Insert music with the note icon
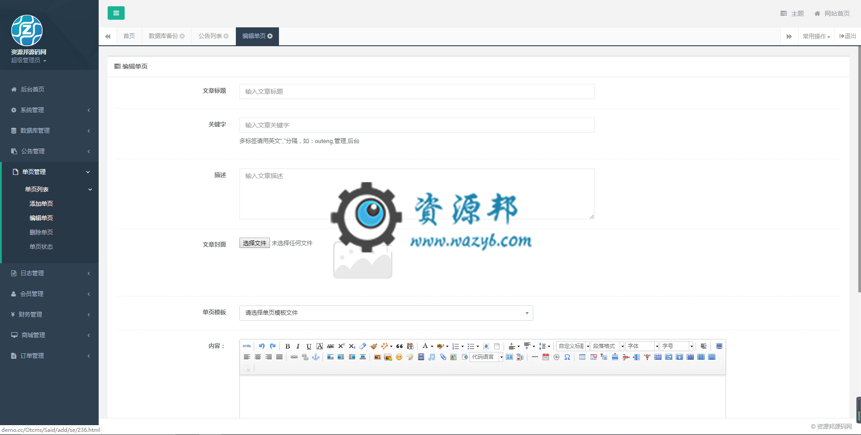The height and width of the screenshot is (435, 861). point(432,357)
